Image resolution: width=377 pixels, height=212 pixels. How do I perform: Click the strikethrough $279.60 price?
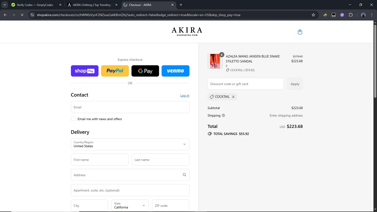(298, 57)
